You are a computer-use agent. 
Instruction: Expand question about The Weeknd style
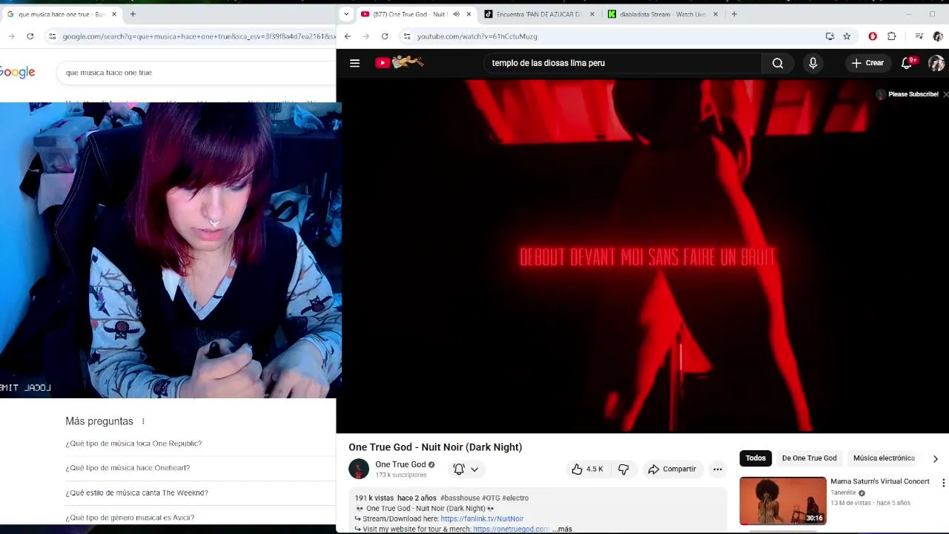click(136, 492)
